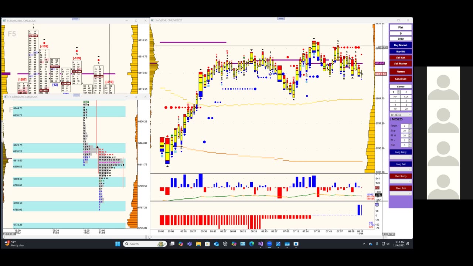The image size is (473, 266).
Task: Click the BE + value stepper
Action: click(410, 140)
